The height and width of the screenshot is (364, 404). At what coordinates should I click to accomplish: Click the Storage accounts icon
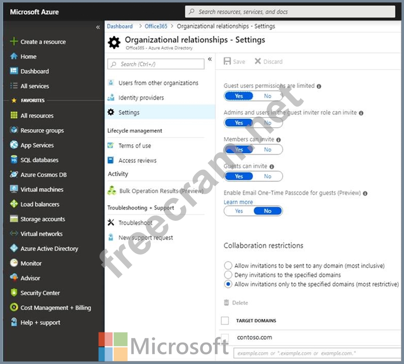point(14,219)
